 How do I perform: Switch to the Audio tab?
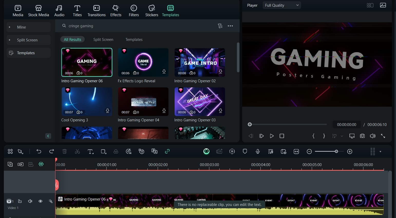(59, 11)
